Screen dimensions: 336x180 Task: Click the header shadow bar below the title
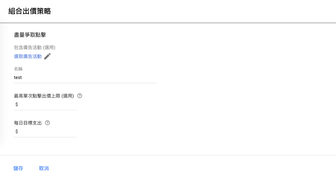click(x=168, y=22)
